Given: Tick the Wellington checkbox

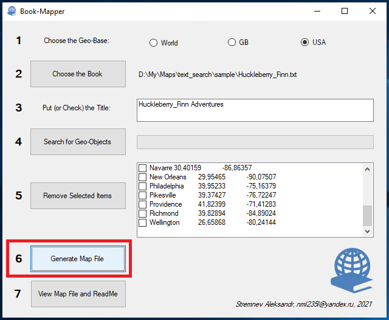Looking at the screenshot, I should pyautogui.click(x=142, y=222).
